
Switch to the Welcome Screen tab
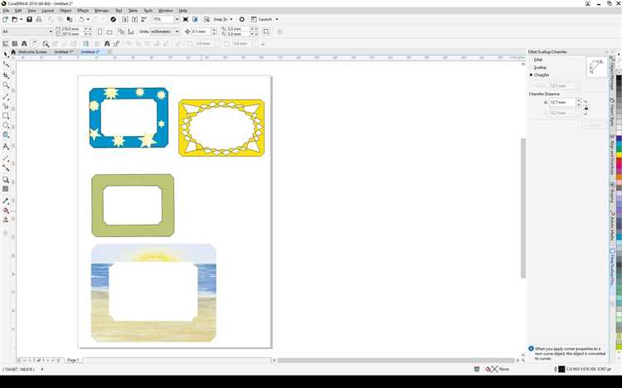click(32, 51)
